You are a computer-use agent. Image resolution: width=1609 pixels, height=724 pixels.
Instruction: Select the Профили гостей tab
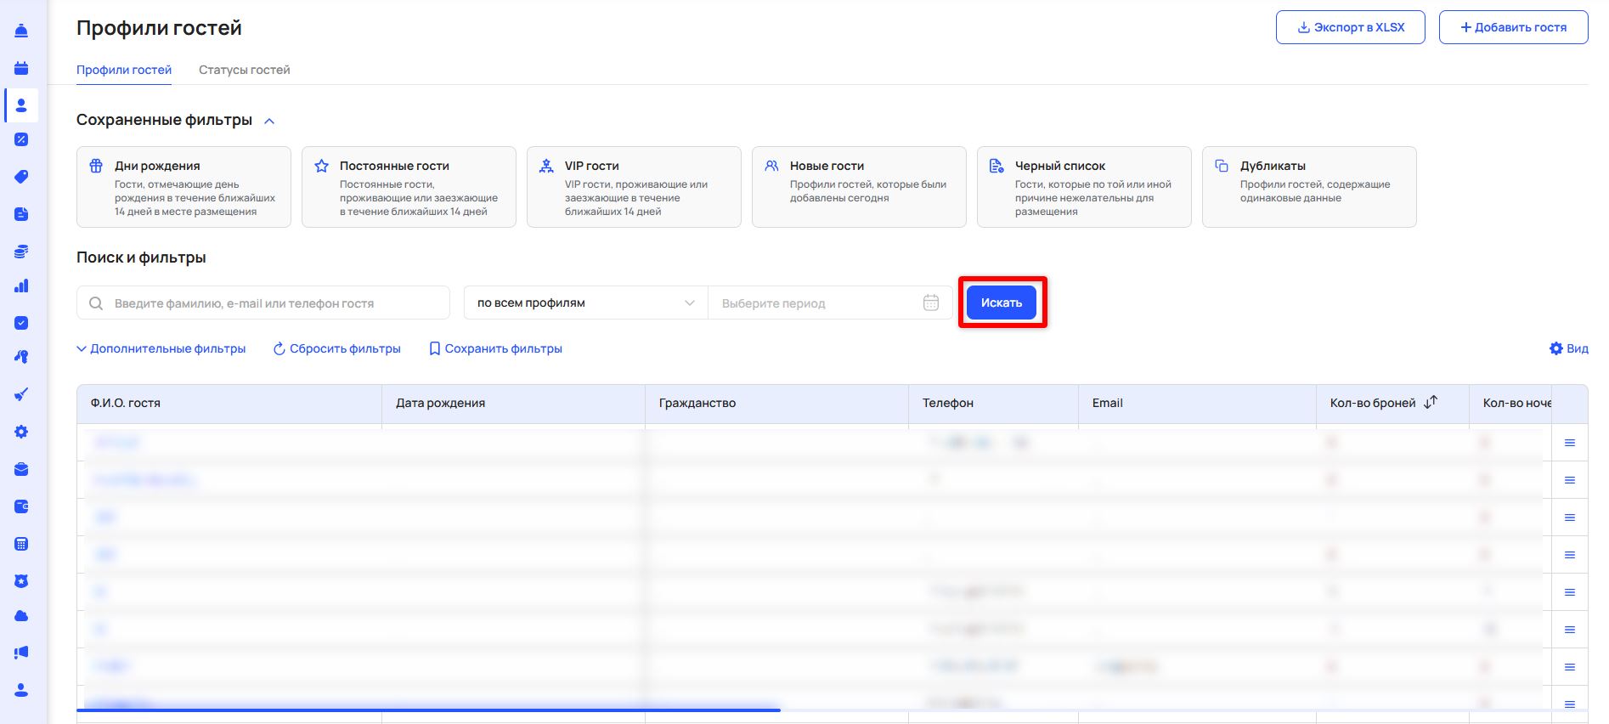124,70
